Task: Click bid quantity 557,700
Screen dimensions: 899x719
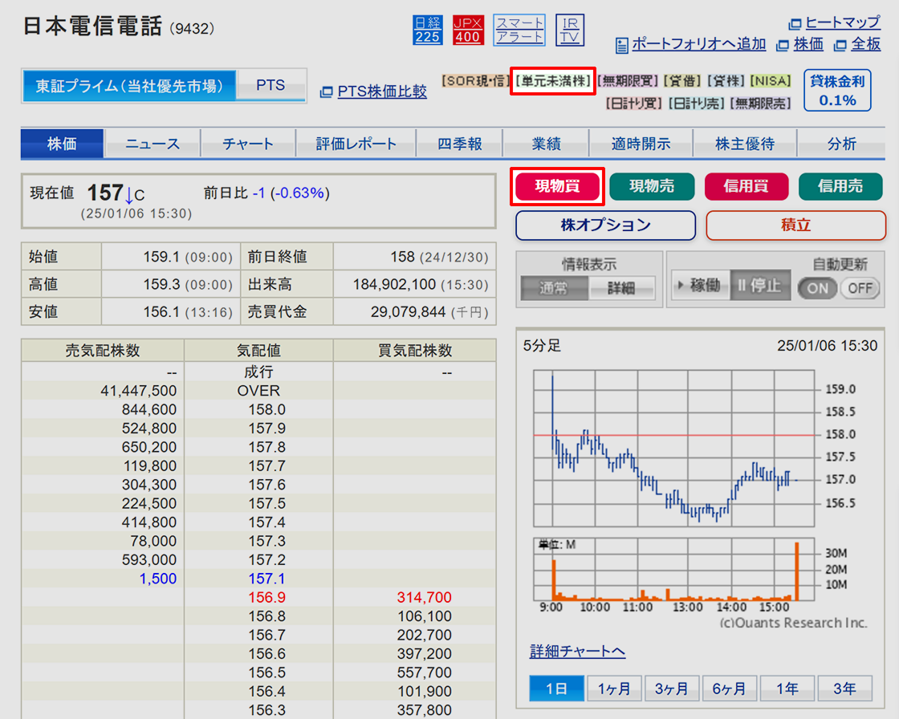Action: pyautogui.click(x=425, y=672)
